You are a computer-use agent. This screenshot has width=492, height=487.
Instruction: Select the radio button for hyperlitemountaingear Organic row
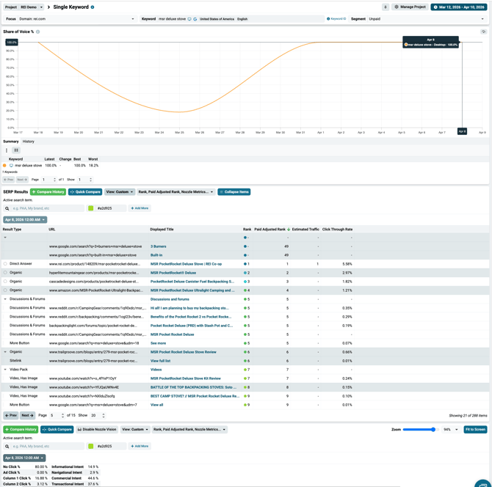coord(5,273)
